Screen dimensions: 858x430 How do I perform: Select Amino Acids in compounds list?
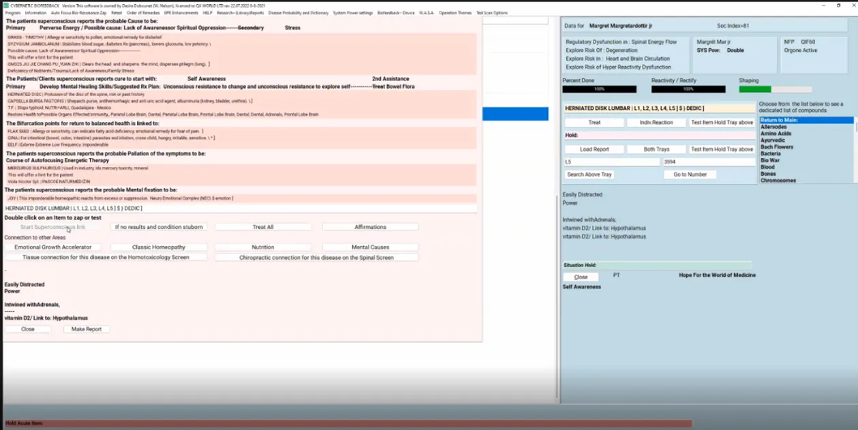click(x=776, y=134)
